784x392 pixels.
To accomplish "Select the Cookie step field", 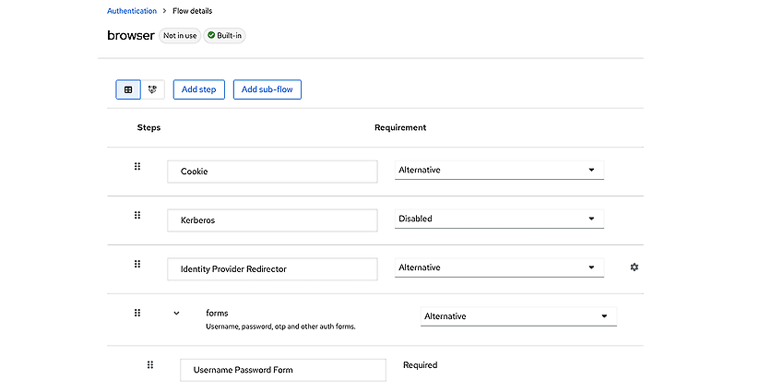I will point(272,172).
